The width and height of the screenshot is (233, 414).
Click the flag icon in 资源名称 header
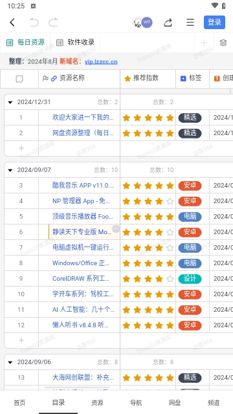point(45,78)
